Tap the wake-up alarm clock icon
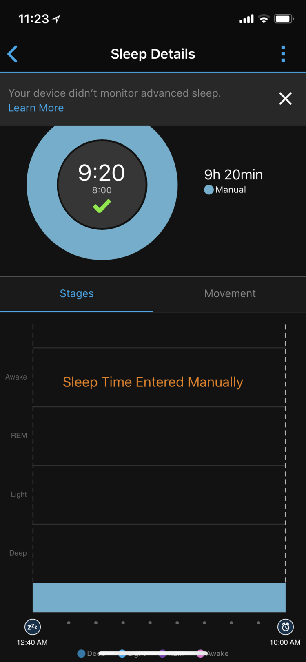 [x=285, y=627]
